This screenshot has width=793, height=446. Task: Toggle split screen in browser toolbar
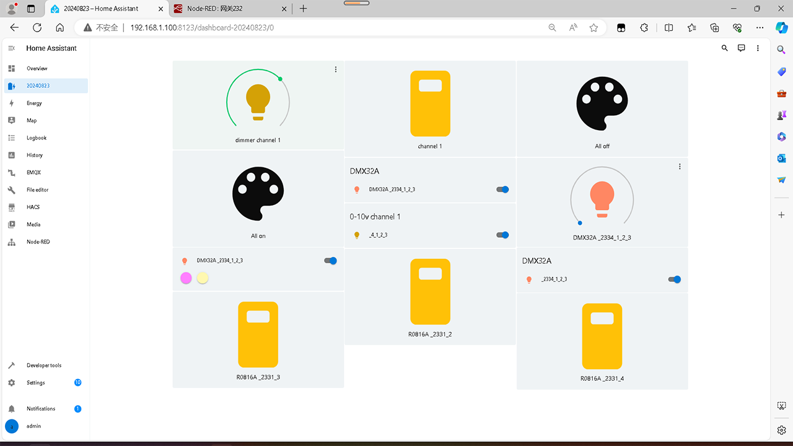[x=668, y=28]
